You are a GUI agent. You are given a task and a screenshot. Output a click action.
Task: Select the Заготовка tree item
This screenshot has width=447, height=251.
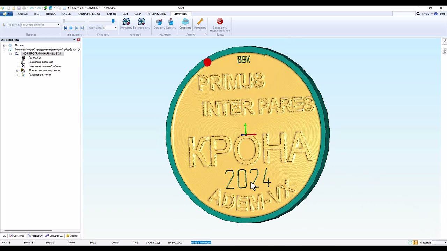35,58
